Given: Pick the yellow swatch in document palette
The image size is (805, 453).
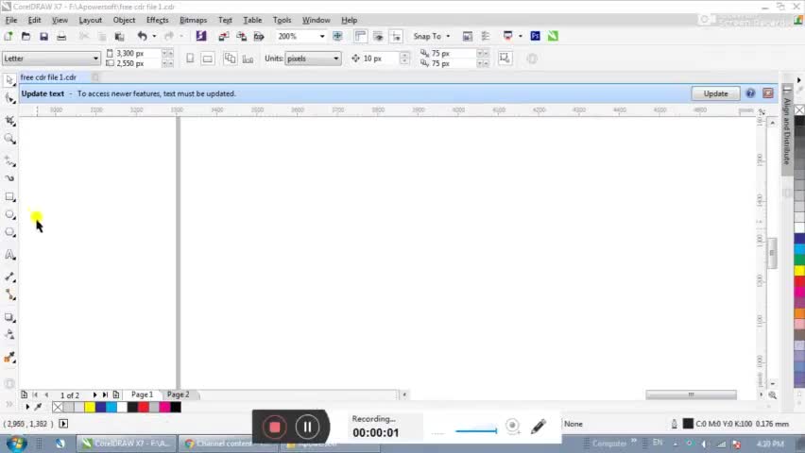Looking at the screenshot, I should pos(90,407).
